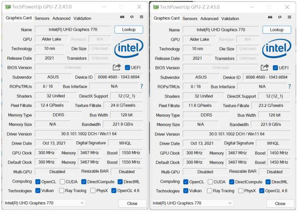Click 221.9 GB/s Bandwidth value in right window
The width and height of the screenshot is (298, 212).
[271, 124]
